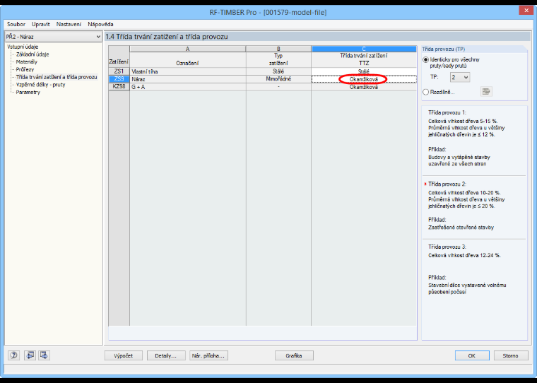Screen dimensions: 537x383
Task: Click the Grafika button
Action: pos(294,355)
